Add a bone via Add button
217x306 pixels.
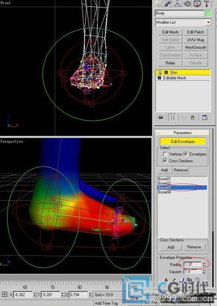click(x=164, y=170)
